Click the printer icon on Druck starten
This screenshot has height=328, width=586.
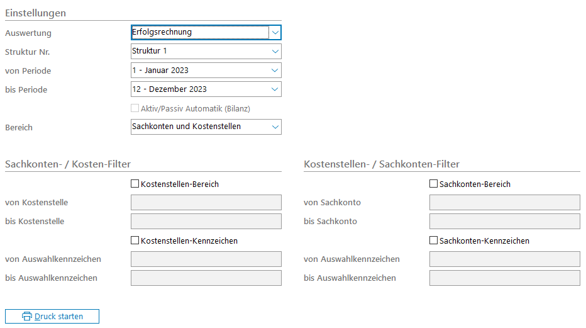(x=27, y=316)
